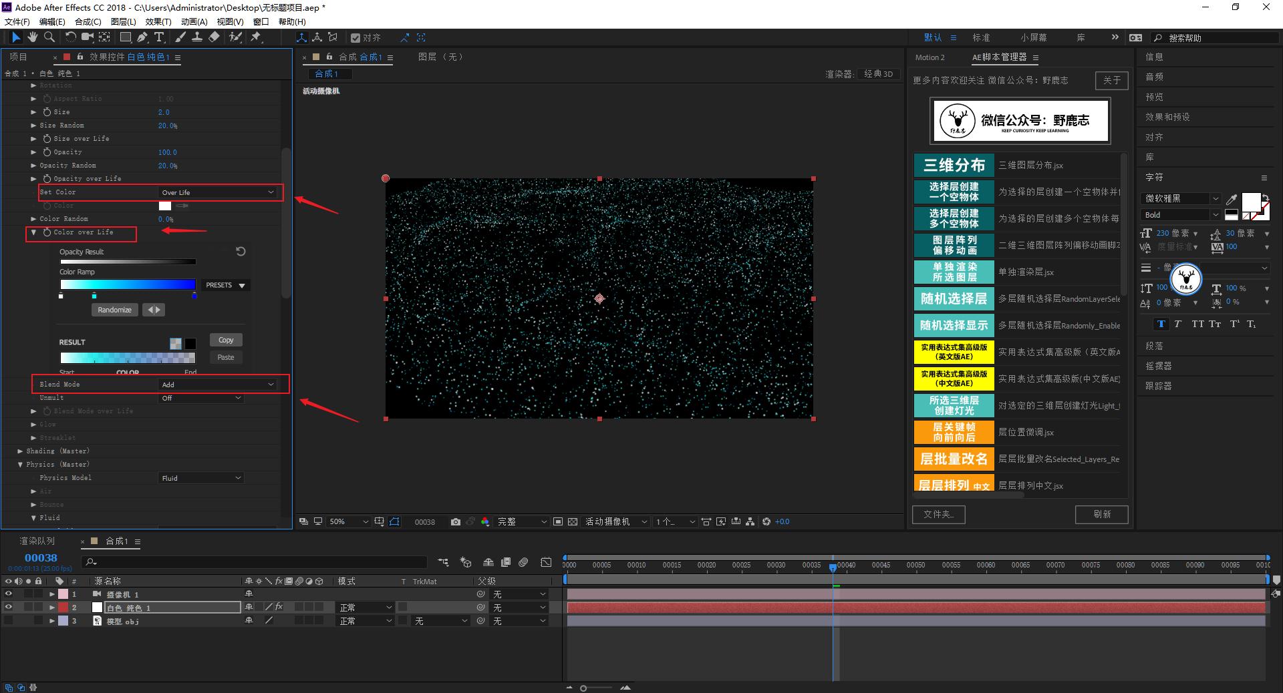Select the Rotation tool
This screenshot has height=693, width=1283.
coord(70,37)
